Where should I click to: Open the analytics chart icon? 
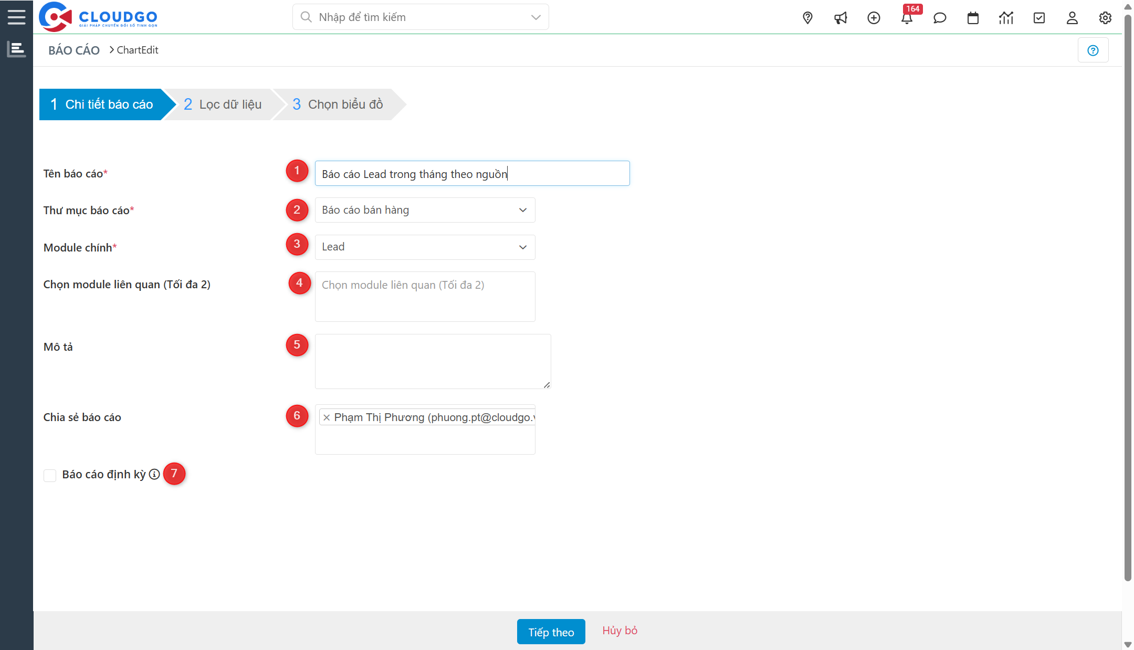[1006, 17]
